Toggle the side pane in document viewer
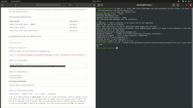Image resolution: width=193 pixels, height=108 pixels. point(2,5)
